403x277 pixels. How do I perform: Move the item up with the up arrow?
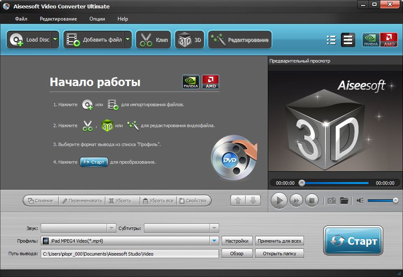[x=238, y=201]
